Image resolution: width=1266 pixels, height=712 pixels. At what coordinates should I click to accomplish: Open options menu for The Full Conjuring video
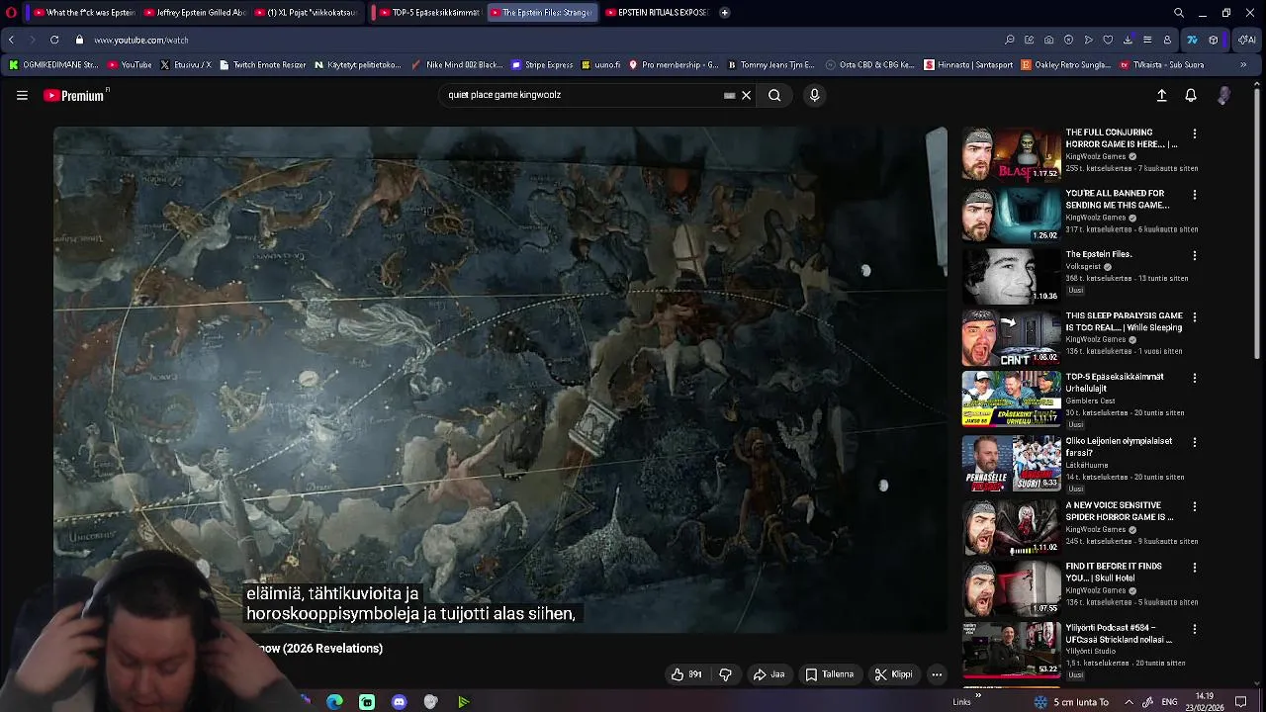coord(1194,133)
